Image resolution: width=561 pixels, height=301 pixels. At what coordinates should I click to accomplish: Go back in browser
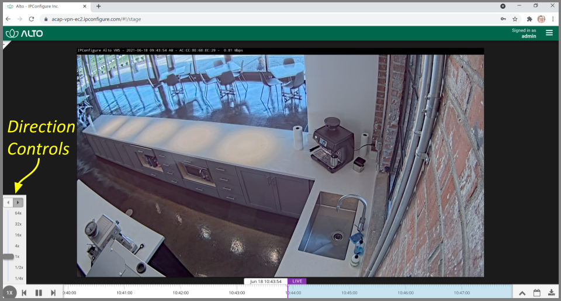coord(8,19)
